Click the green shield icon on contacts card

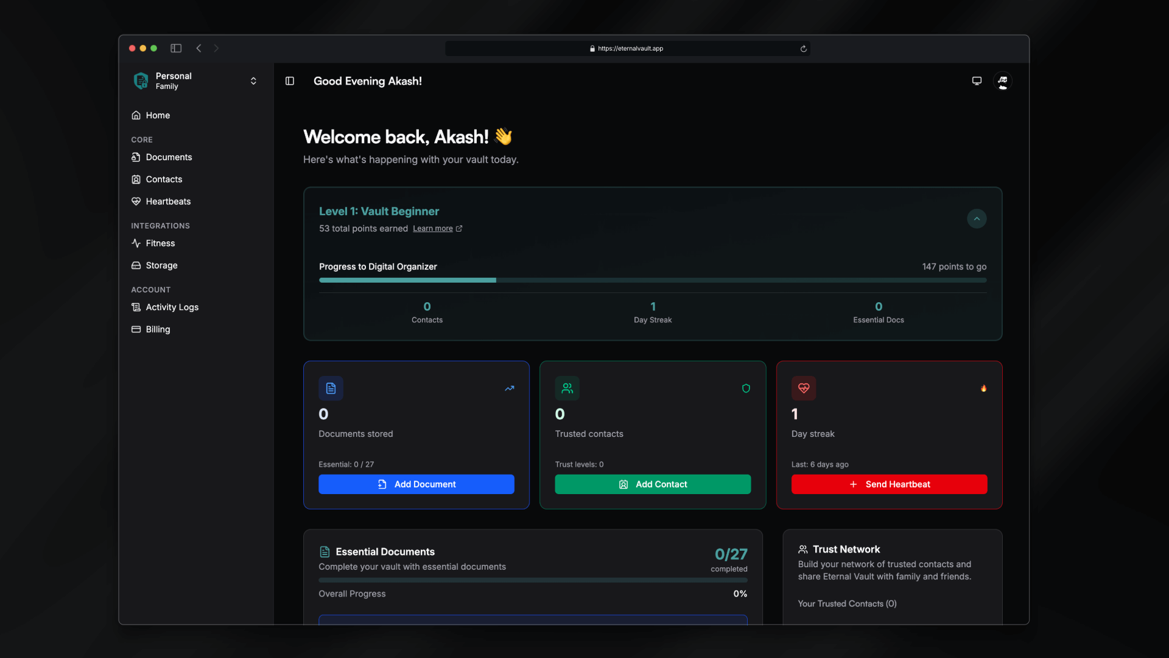coord(746,388)
